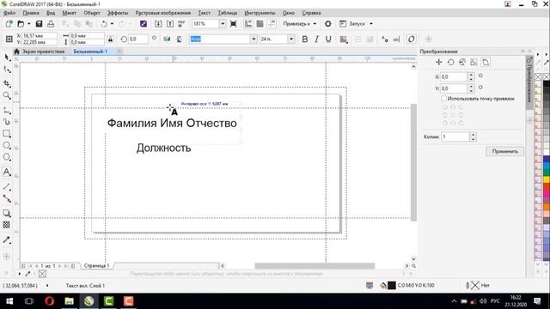This screenshot has width=550, height=309.
Task: Select the Position transformation icon
Action: click(439, 63)
